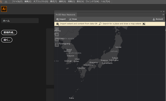
Task: Open the 書式(T) menu
Action: pyautogui.click(x=54, y=1)
